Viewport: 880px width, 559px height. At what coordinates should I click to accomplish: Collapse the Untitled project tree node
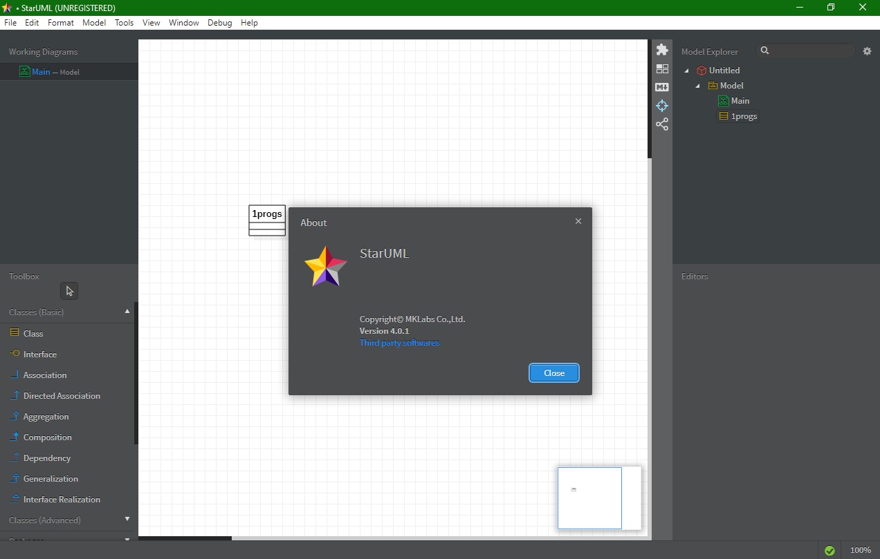(687, 70)
